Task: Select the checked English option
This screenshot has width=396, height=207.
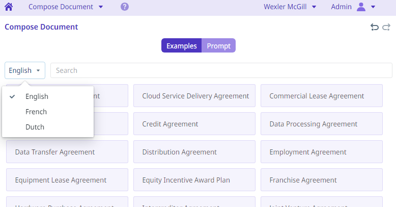Action: tap(37, 96)
